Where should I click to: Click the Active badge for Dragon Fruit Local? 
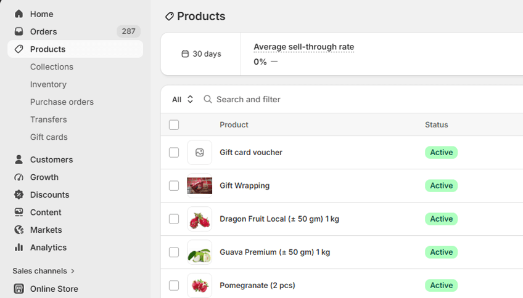pos(442,219)
